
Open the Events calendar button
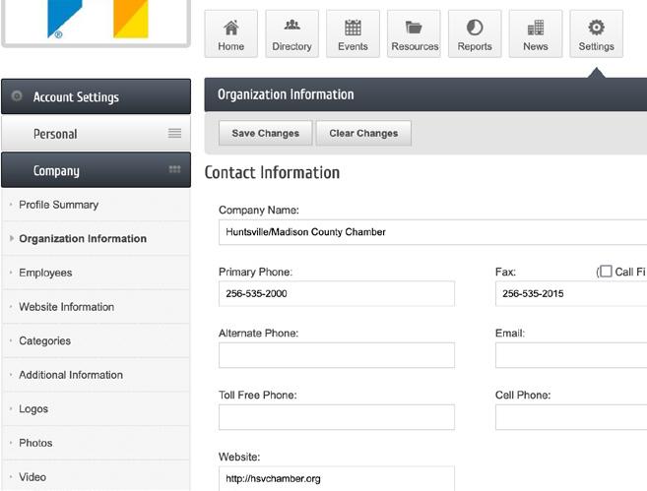353,33
